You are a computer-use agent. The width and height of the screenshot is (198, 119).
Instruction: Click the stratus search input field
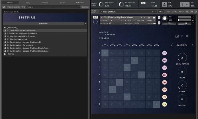coord(52,7)
